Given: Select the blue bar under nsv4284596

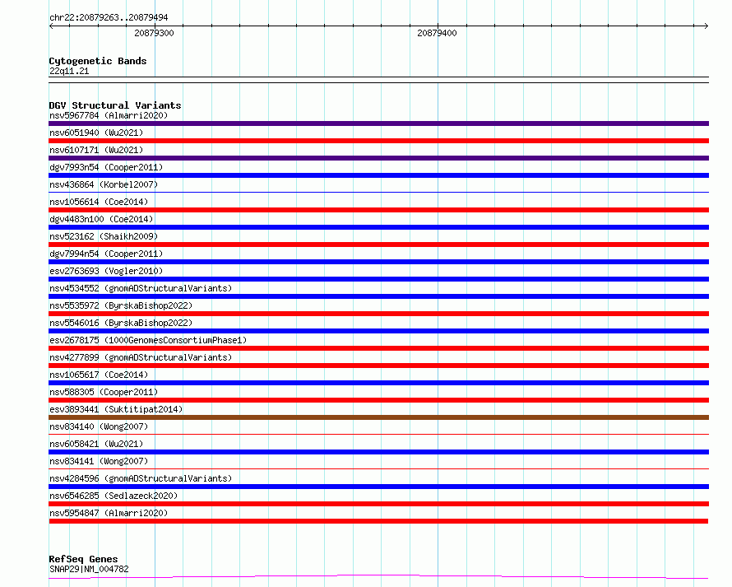Looking at the screenshot, I should [x=378, y=487].
